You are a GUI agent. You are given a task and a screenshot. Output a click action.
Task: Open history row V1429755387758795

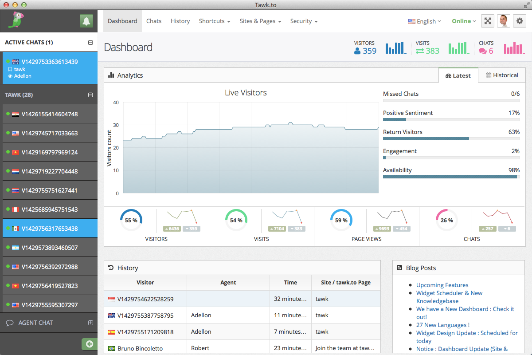[242, 315]
